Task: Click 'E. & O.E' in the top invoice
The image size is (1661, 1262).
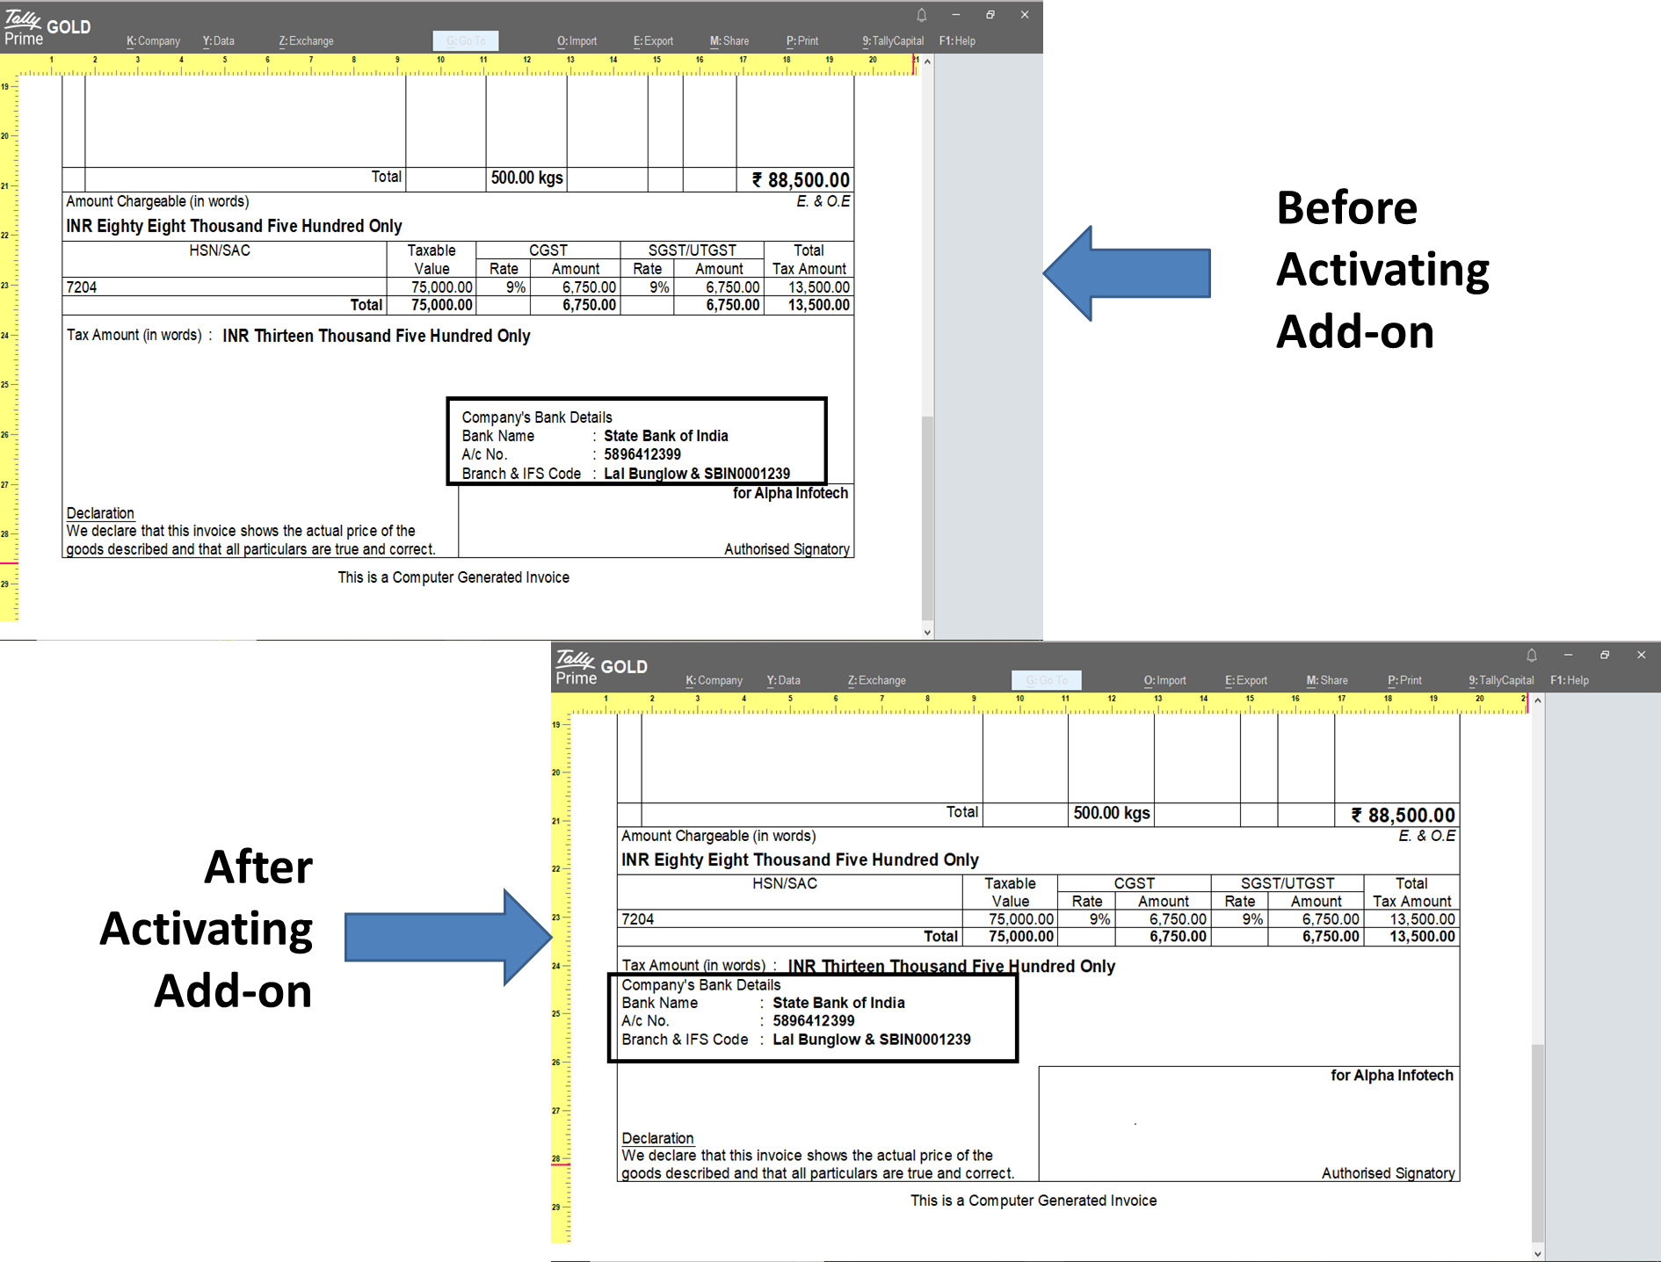Action: pos(823,202)
